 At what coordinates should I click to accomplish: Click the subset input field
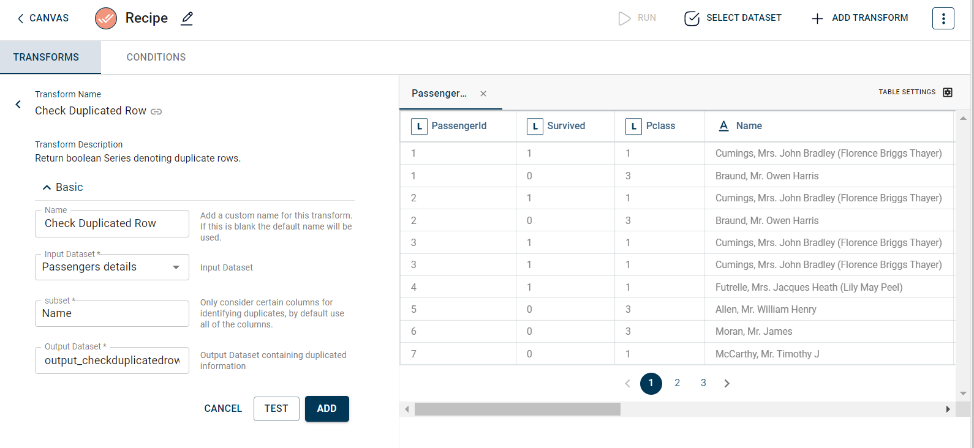pyautogui.click(x=112, y=314)
